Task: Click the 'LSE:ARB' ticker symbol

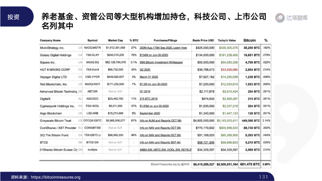Action: [x=92, y=113]
